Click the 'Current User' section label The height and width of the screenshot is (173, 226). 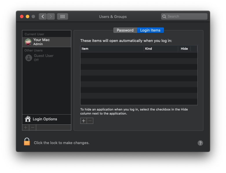[34, 34]
